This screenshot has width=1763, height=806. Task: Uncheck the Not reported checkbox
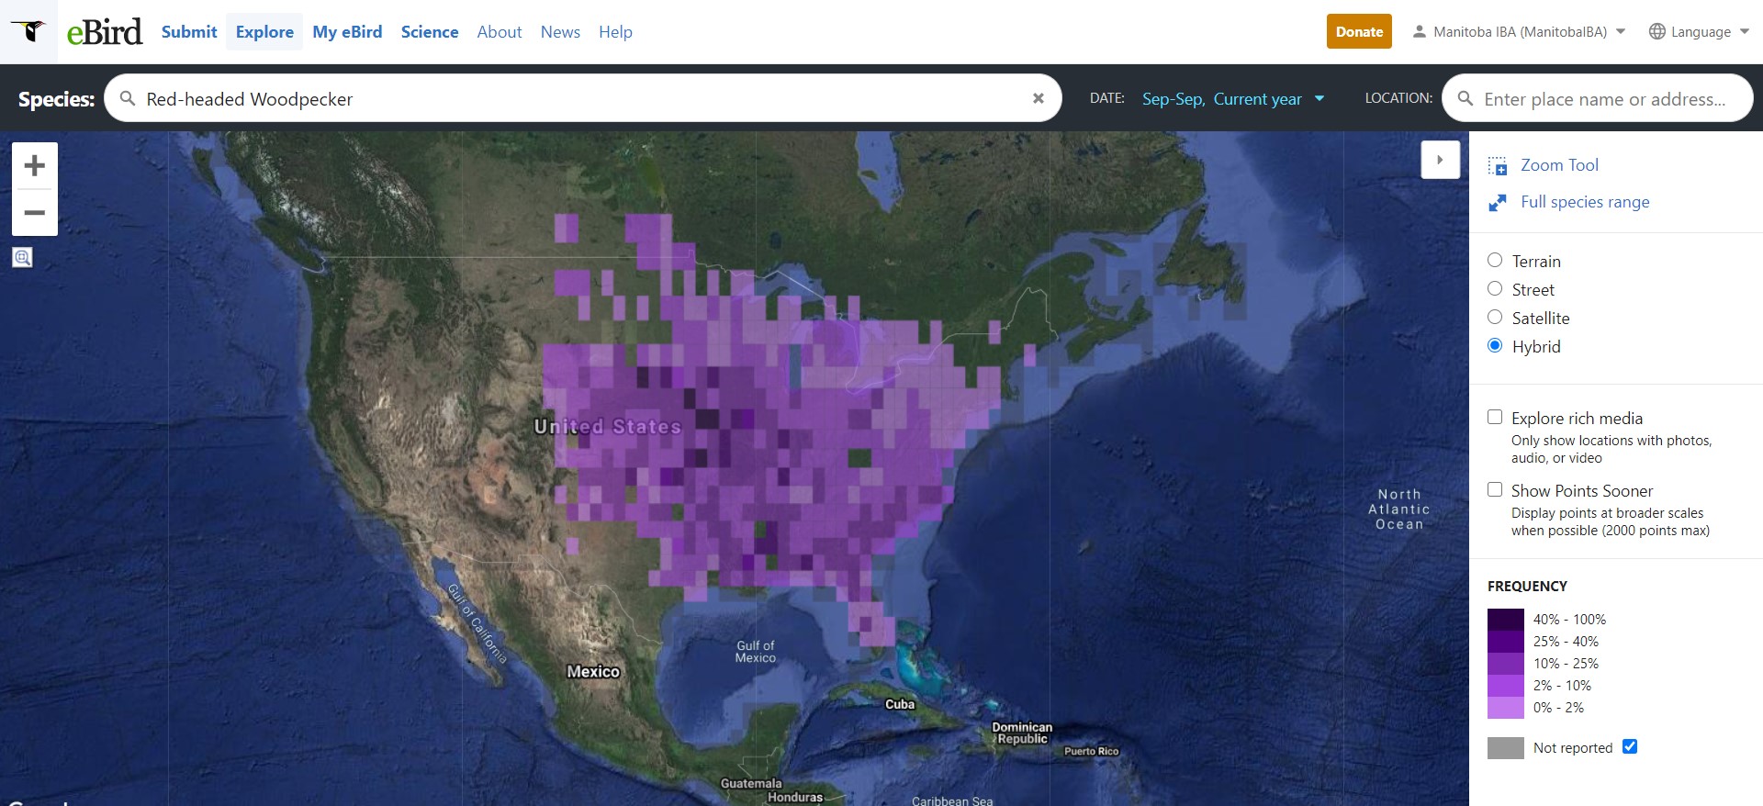(1630, 746)
